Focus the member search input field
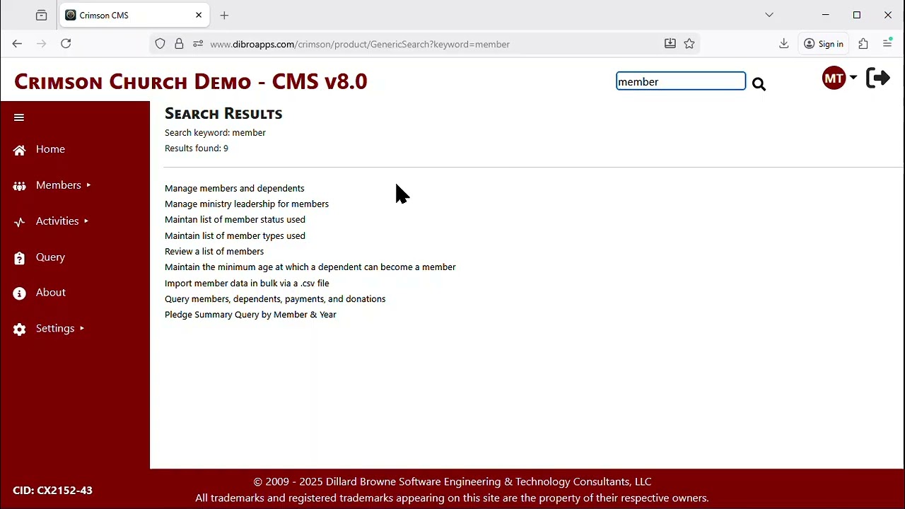 (681, 81)
